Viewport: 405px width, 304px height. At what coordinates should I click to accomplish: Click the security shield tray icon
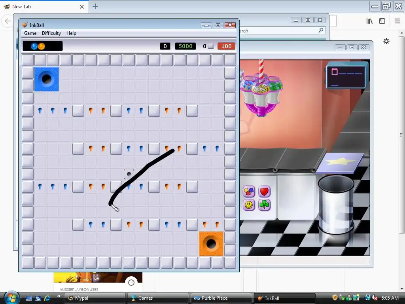pyautogui.click(x=335, y=298)
